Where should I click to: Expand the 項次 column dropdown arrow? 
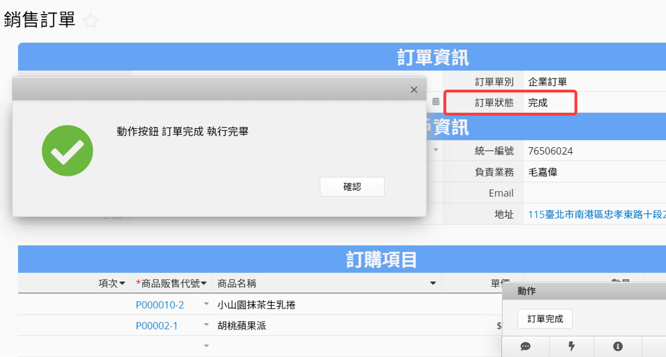click(x=123, y=283)
